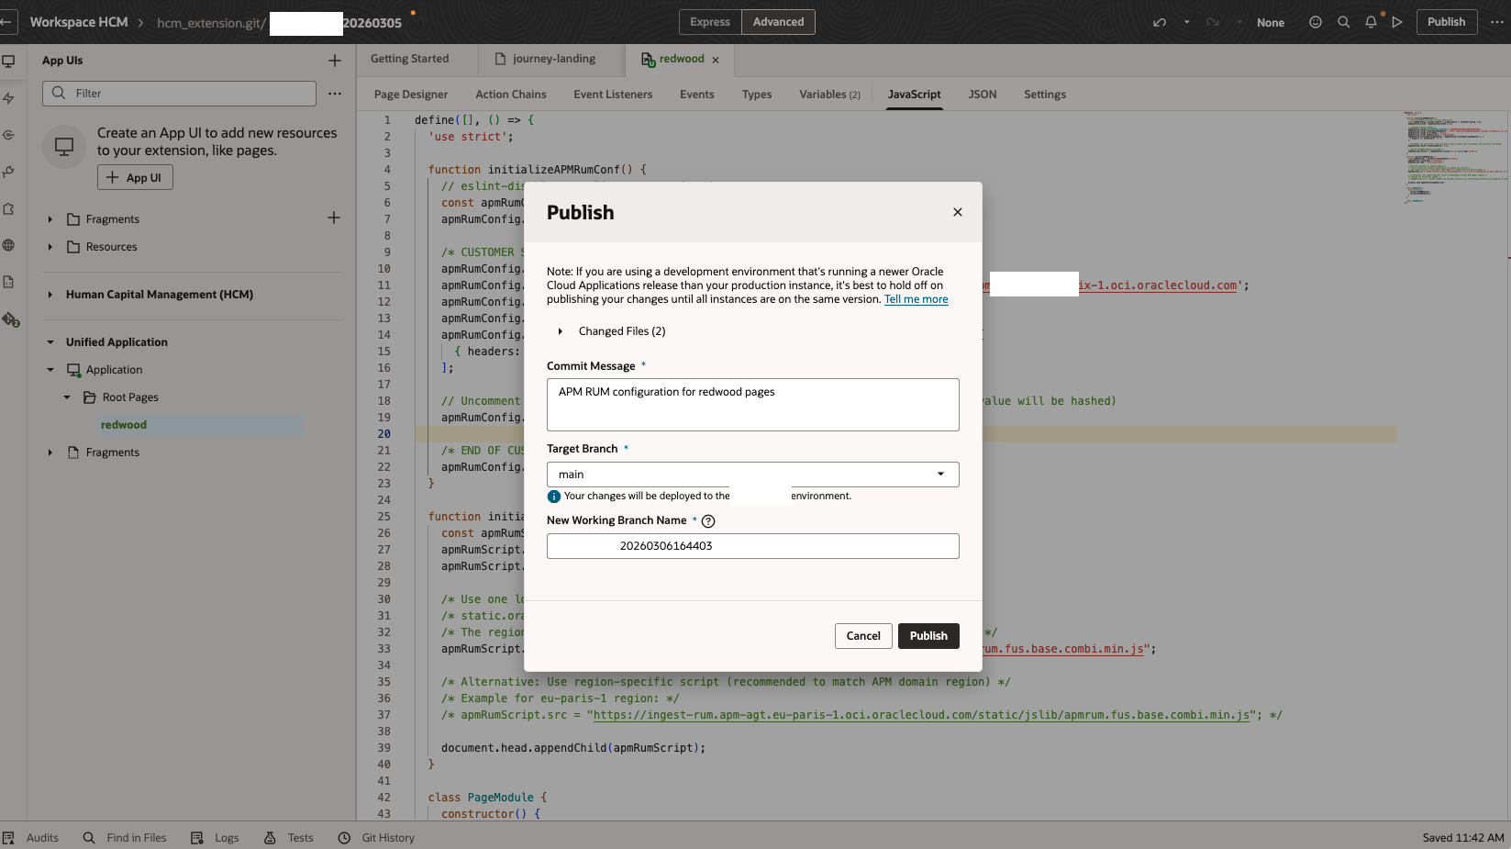The height and width of the screenshot is (849, 1511).
Task: Open the notifications bell icon
Action: coord(1370,22)
